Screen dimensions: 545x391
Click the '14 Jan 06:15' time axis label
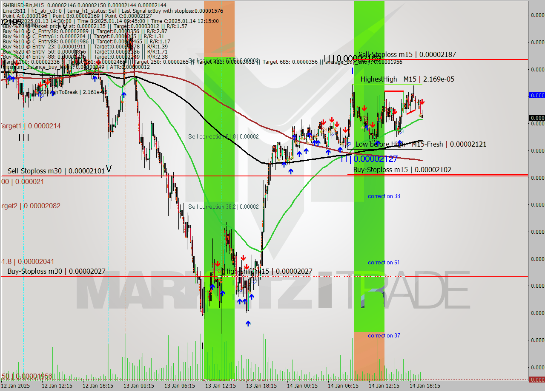tap(343, 386)
